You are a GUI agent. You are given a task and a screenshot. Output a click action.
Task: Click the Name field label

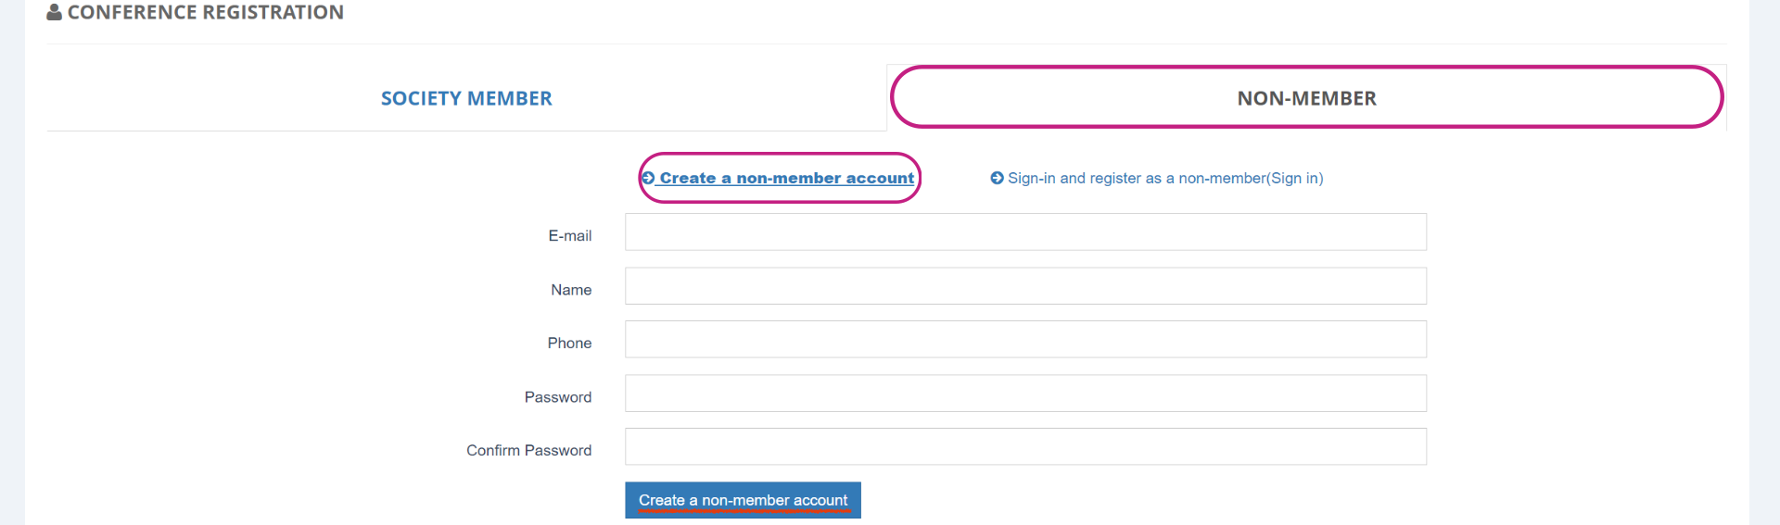[571, 290]
